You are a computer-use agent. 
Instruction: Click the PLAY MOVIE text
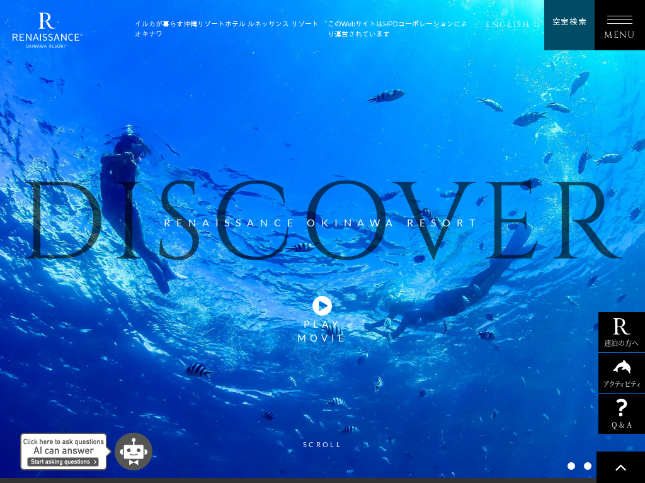coord(321,331)
